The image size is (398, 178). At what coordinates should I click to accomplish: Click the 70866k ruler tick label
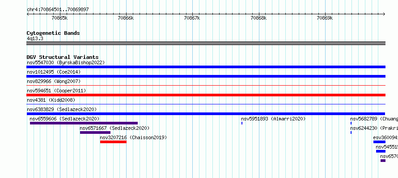tap(126, 18)
